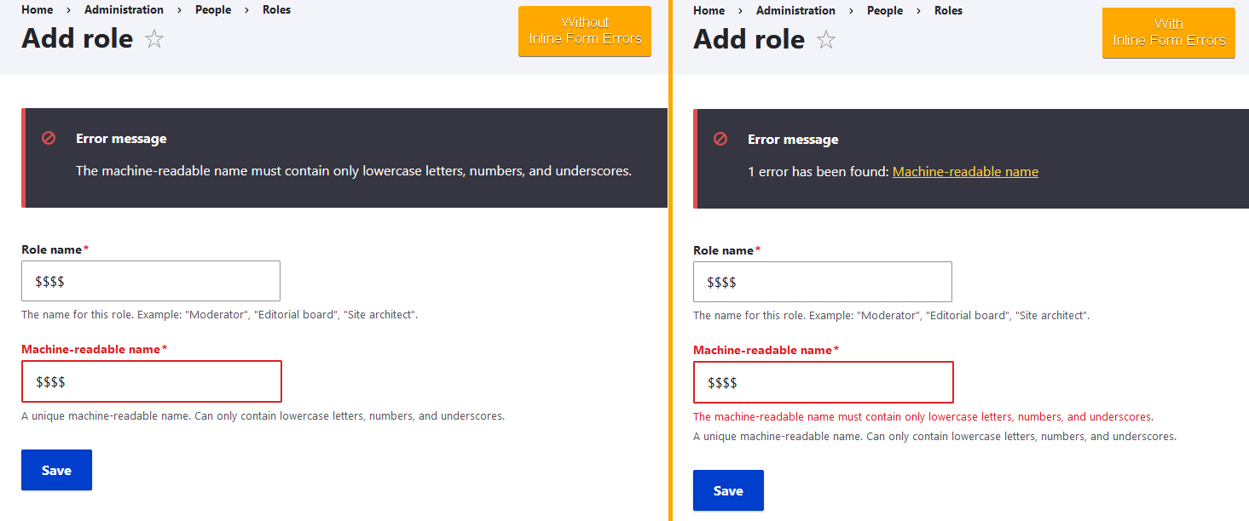Screen dimensions: 1249x521
Task: Follow the yellow 'Machine-readable name' error link
Action: point(965,172)
